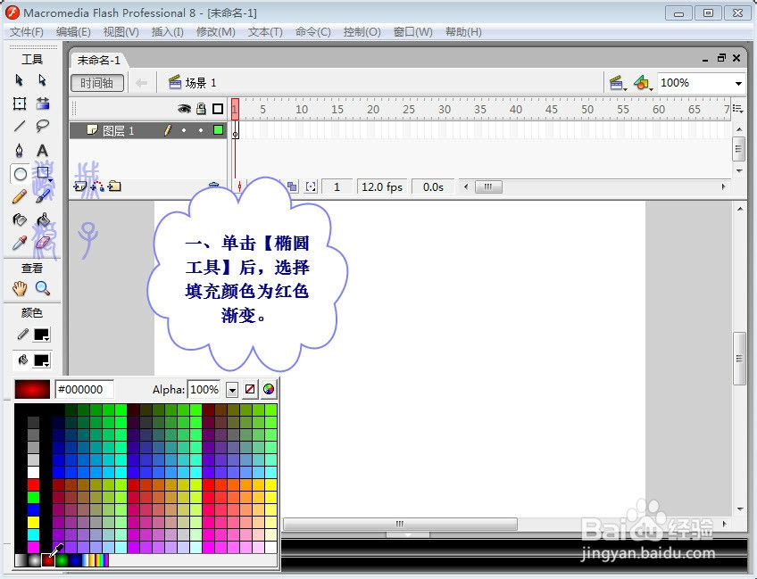Open the 命令(C) menu

pyautogui.click(x=312, y=32)
